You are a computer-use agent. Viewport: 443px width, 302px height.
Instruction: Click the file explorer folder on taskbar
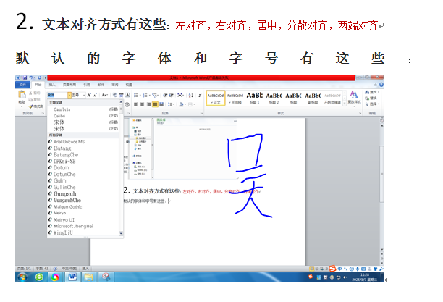point(89,277)
